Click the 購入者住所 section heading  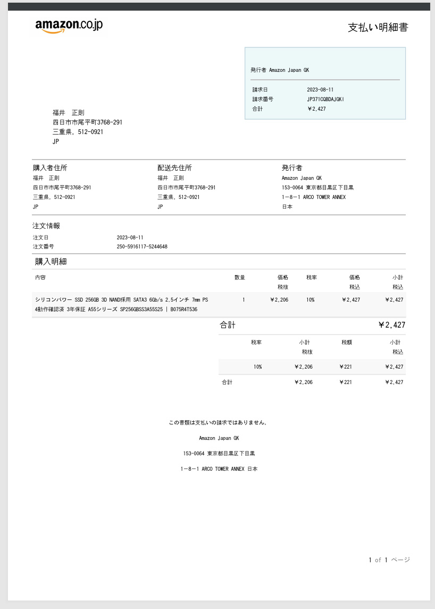[50, 168]
